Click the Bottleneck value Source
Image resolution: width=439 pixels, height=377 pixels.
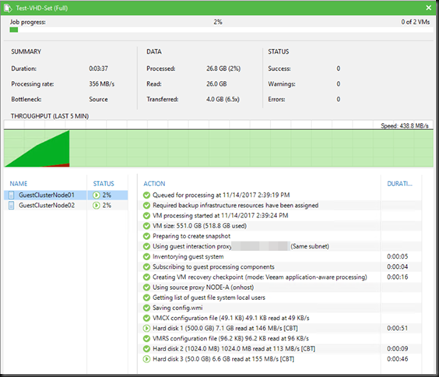(x=98, y=99)
